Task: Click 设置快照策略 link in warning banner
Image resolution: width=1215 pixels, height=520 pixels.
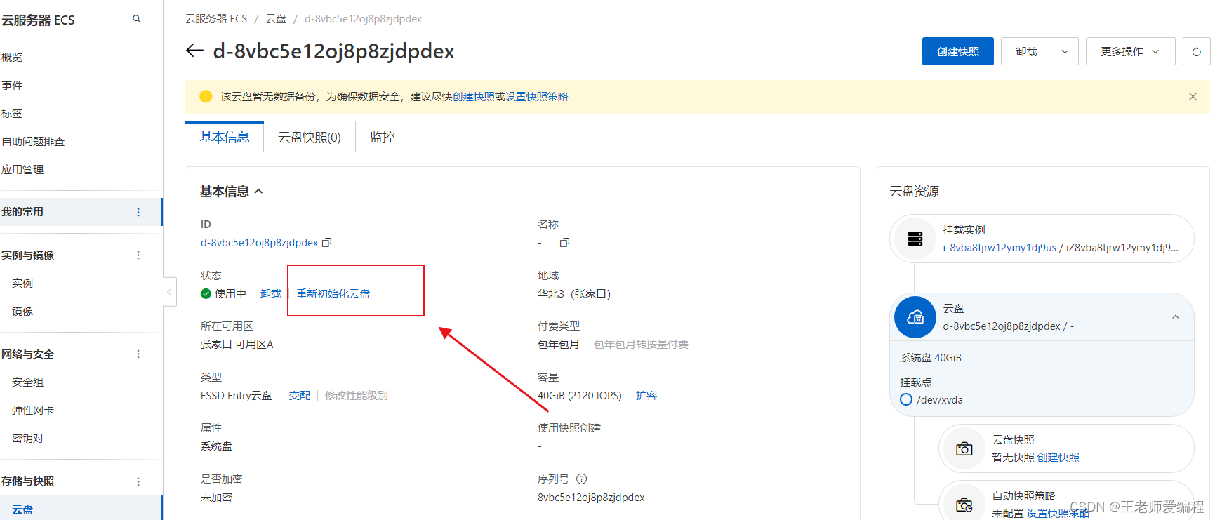Action: coord(537,97)
